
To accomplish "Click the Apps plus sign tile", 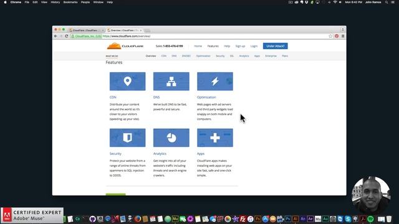I will point(215,138).
